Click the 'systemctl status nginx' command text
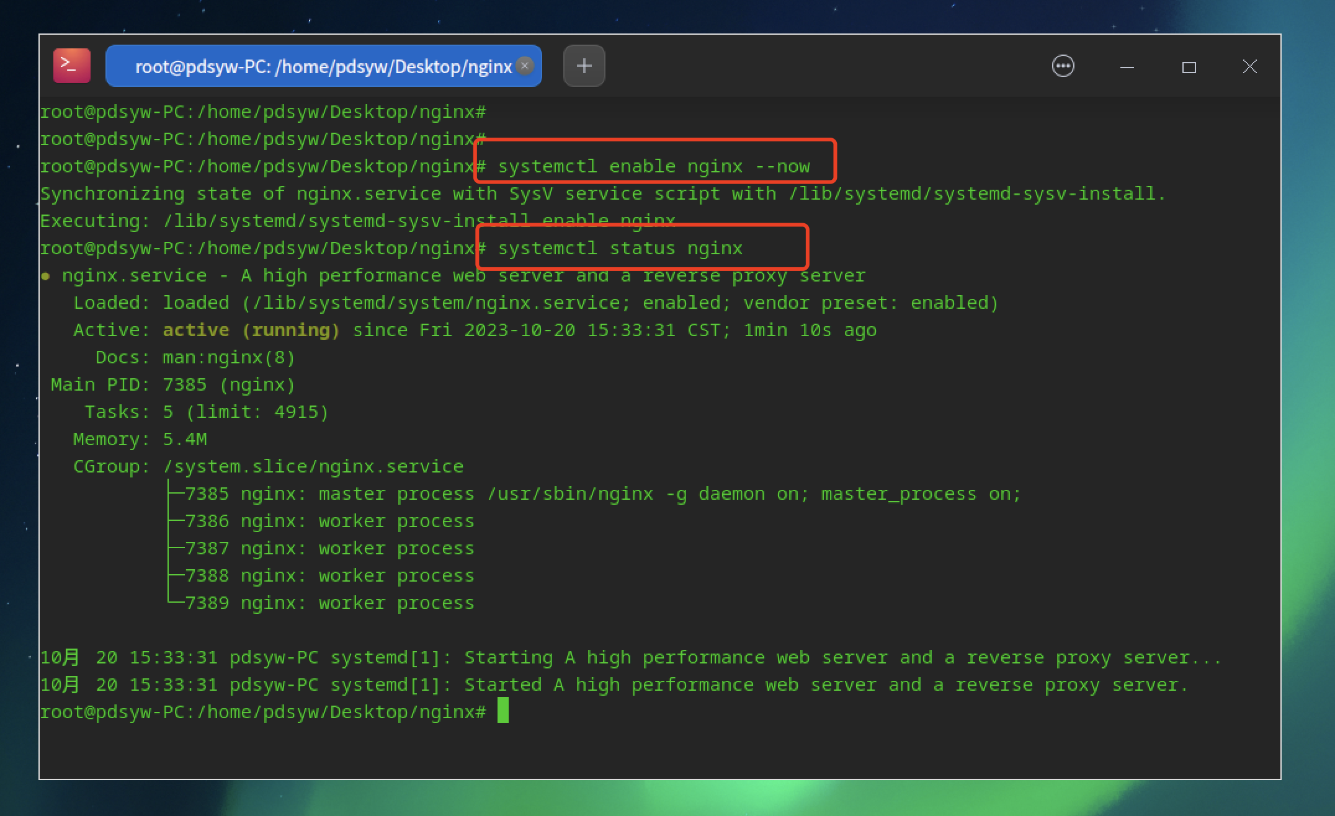The width and height of the screenshot is (1335, 816). (x=620, y=249)
